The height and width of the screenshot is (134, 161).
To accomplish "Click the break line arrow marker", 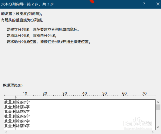I will coord(16,97).
